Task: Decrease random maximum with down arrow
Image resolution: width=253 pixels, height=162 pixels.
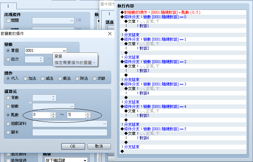Action: click(88, 116)
